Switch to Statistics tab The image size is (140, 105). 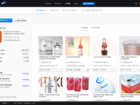coord(54,10)
